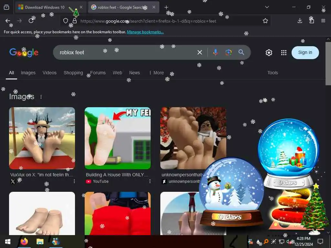Switch to Web results tab
The height and width of the screenshot is (248, 331).
(x=117, y=73)
